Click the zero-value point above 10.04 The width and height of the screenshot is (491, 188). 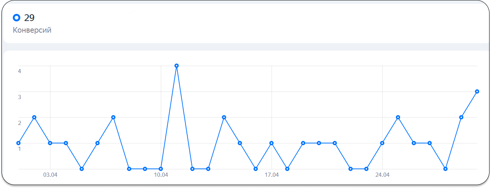[x=161, y=169]
